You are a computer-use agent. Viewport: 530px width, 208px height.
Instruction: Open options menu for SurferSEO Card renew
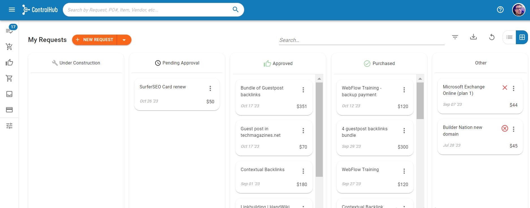click(210, 88)
